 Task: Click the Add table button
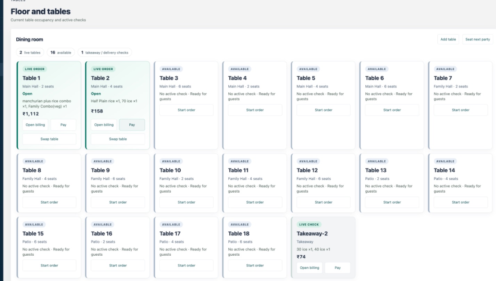(x=448, y=39)
